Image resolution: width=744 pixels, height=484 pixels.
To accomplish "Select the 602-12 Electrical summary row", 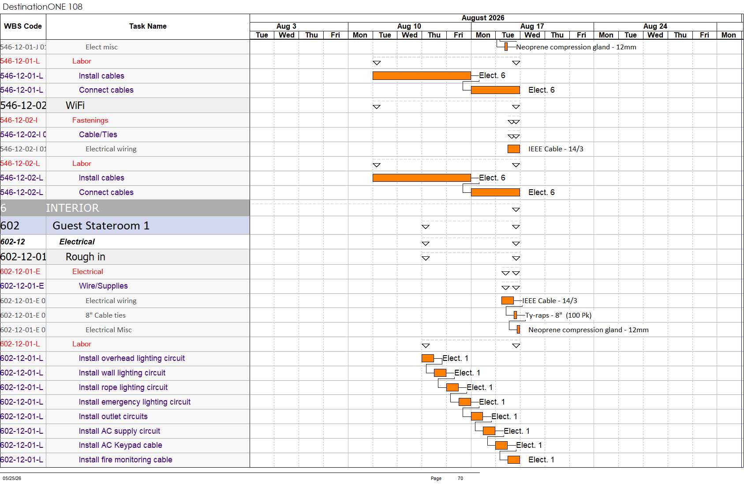I will tap(125, 242).
